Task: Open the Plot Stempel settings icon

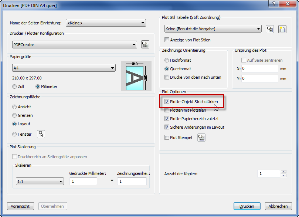Action: click(201, 138)
